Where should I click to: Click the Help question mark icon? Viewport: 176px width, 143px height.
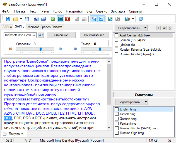[141, 19]
